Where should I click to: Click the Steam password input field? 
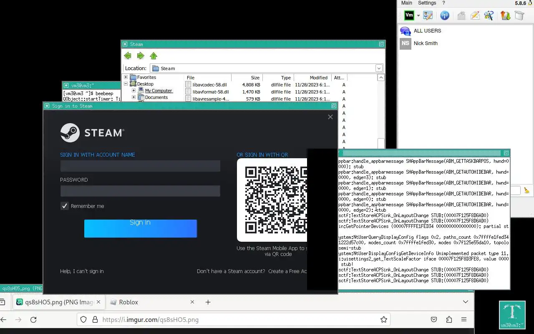[x=140, y=191]
